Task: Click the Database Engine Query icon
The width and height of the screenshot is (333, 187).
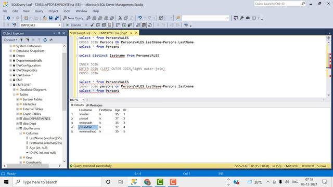Action: coord(88,18)
